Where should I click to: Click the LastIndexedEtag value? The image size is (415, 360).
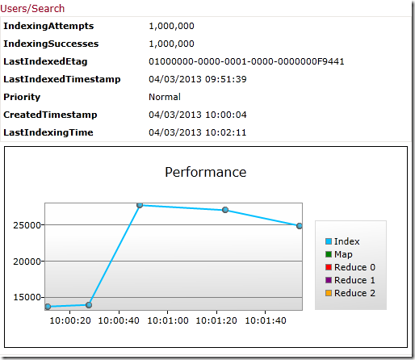point(246,61)
